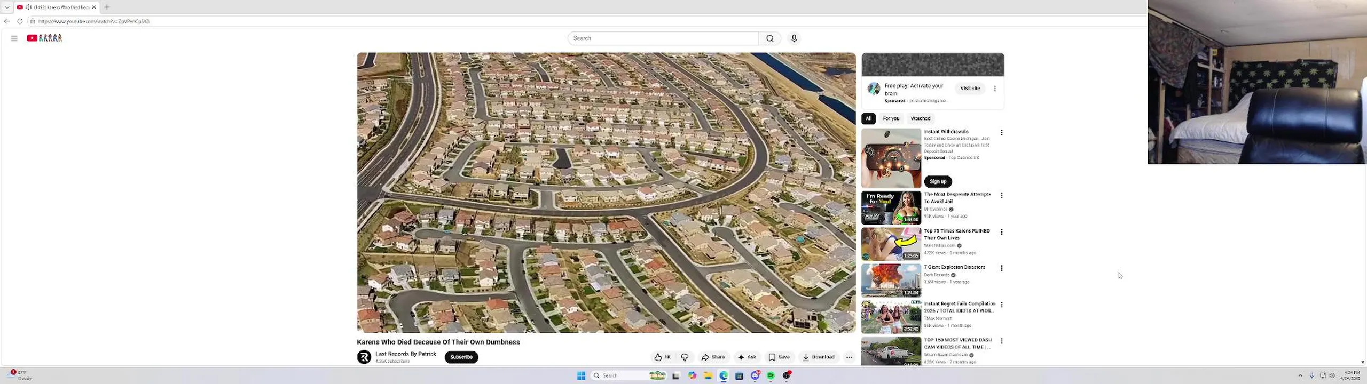Open OBS Studio from taskbar

click(x=787, y=375)
